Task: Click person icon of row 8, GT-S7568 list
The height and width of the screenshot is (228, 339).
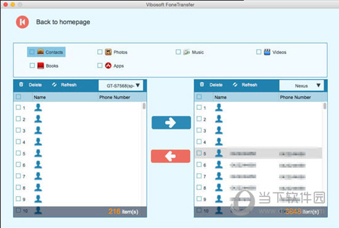Action: coord(38,187)
